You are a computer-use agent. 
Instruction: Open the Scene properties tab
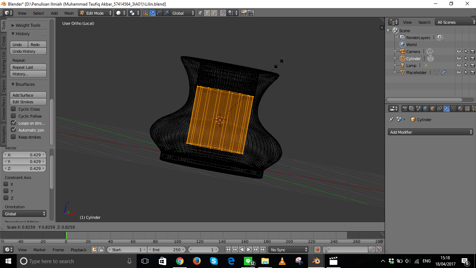point(419,109)
